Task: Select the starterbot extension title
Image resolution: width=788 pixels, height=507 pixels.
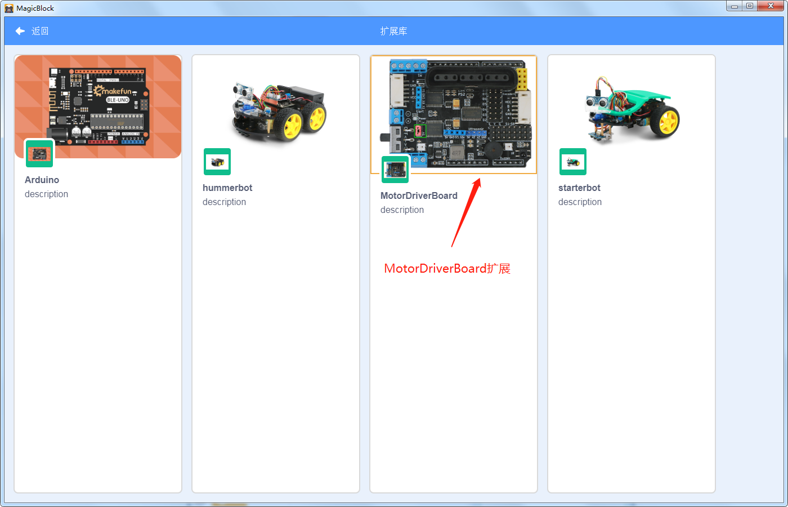Action: coord(579,188)
